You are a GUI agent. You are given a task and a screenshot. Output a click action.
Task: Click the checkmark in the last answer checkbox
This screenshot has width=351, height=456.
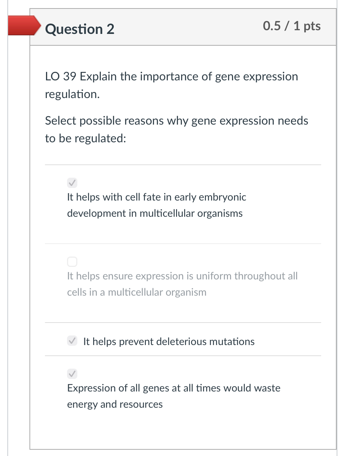click(x=72, y=373)
